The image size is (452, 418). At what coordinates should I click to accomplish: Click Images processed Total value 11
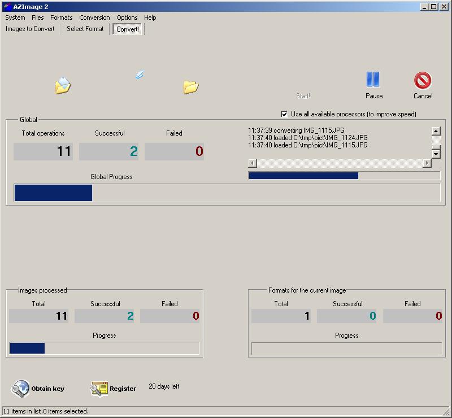click(38, 316)
